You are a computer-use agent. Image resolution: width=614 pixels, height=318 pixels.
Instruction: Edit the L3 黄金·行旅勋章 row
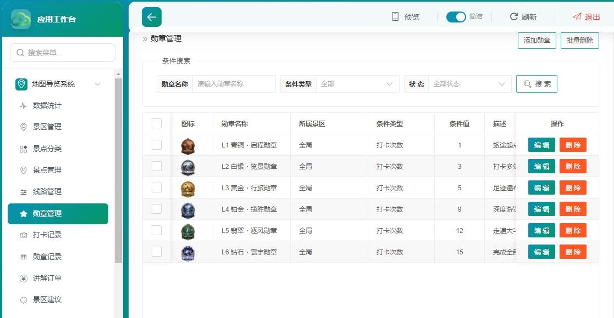coord(541,188)
